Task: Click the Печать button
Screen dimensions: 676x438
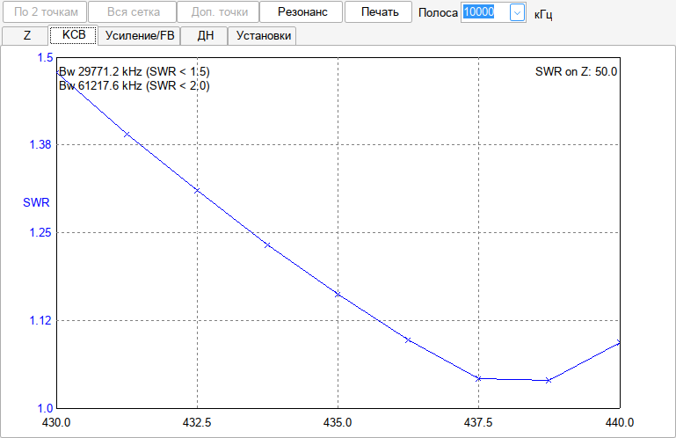Action: click(379, 12)
